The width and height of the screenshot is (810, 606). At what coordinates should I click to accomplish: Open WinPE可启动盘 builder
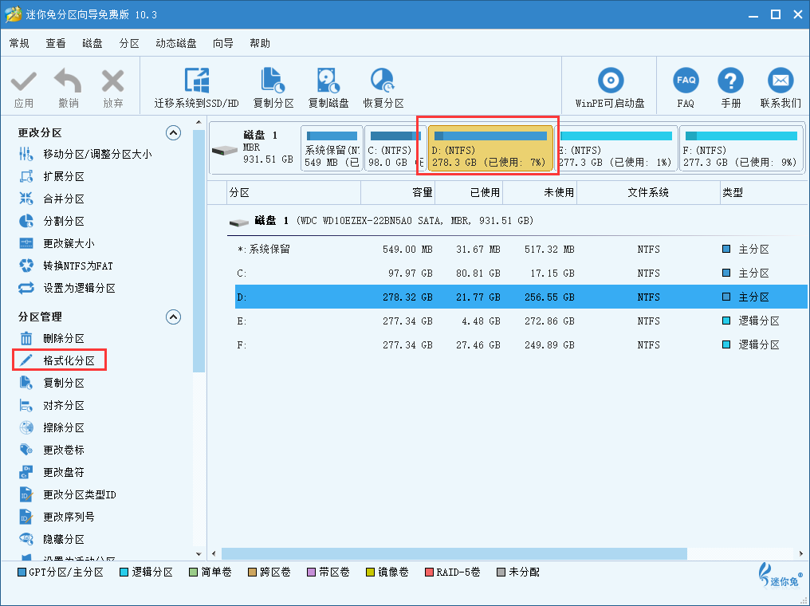click(x=610, y=88)
